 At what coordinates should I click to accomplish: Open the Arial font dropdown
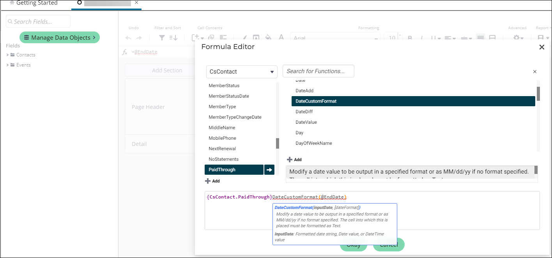click(x=335, y=38)
